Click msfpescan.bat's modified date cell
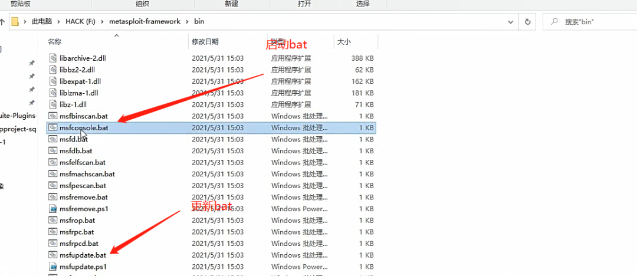Image resolution: width=637 pixels, height=276 pixels. click(x=218, y=186)
